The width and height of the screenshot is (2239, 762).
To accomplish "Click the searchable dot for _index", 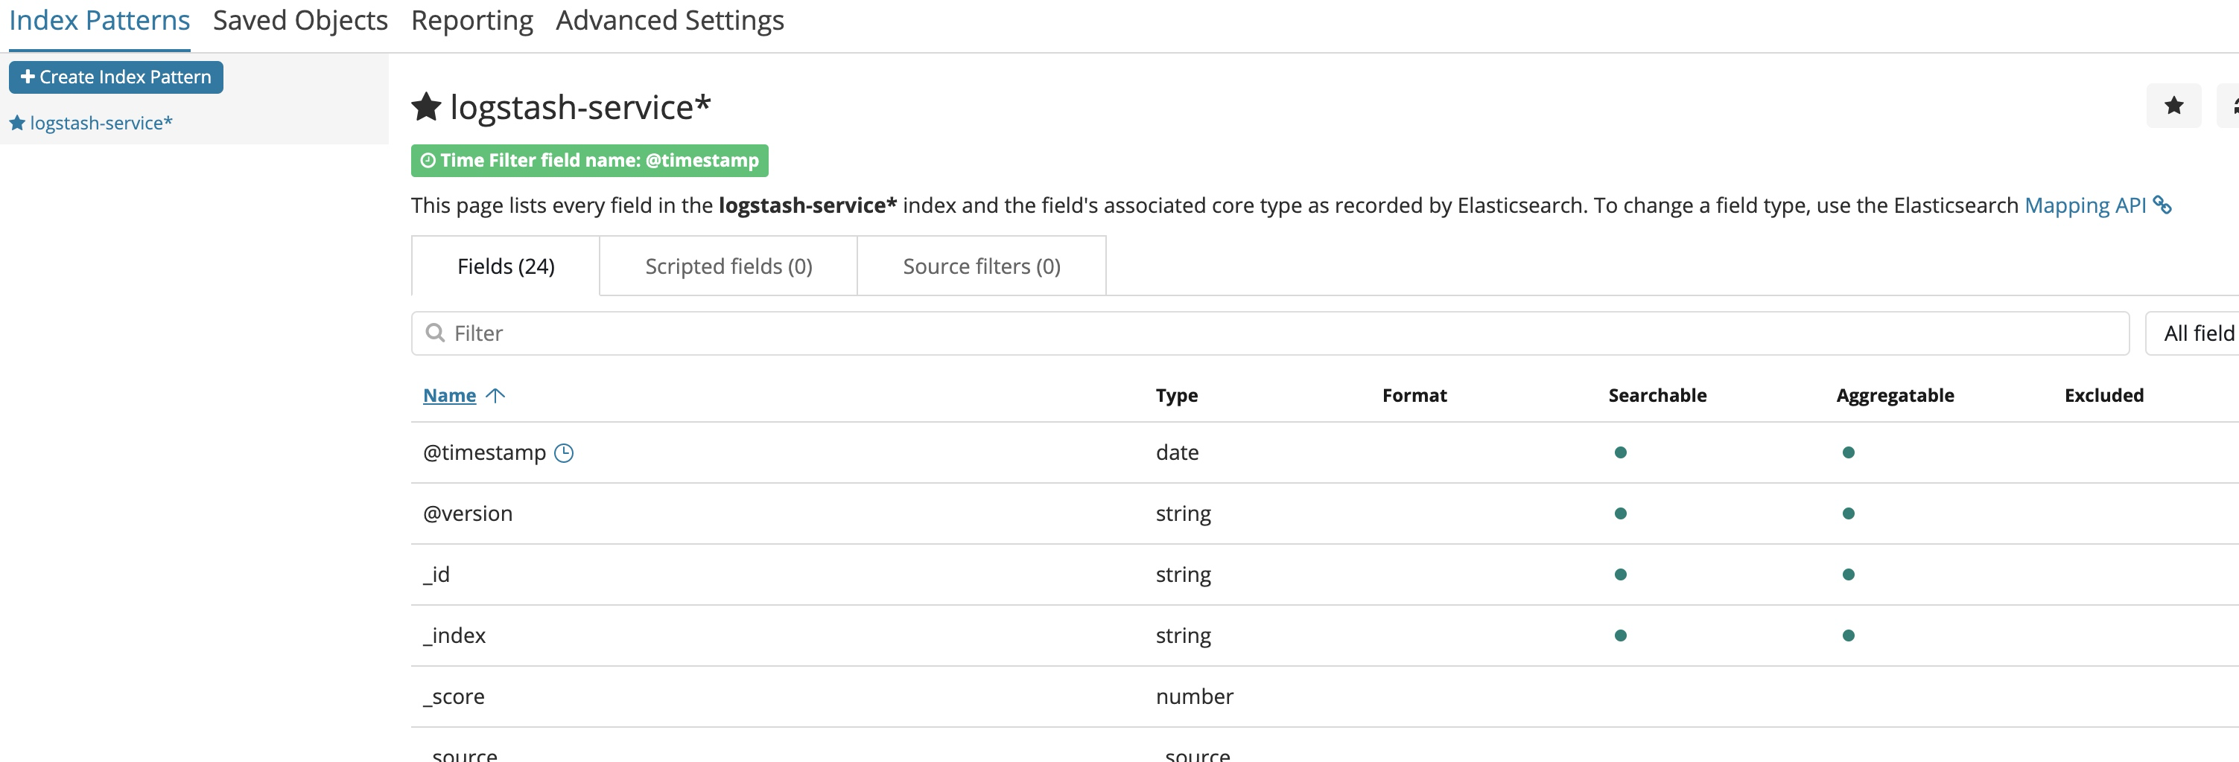I will [1620, 635].
